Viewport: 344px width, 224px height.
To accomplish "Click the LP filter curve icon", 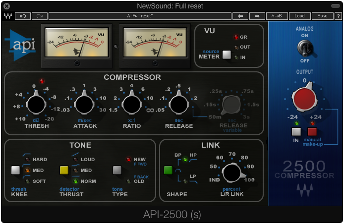I will (x=193, y=182).
